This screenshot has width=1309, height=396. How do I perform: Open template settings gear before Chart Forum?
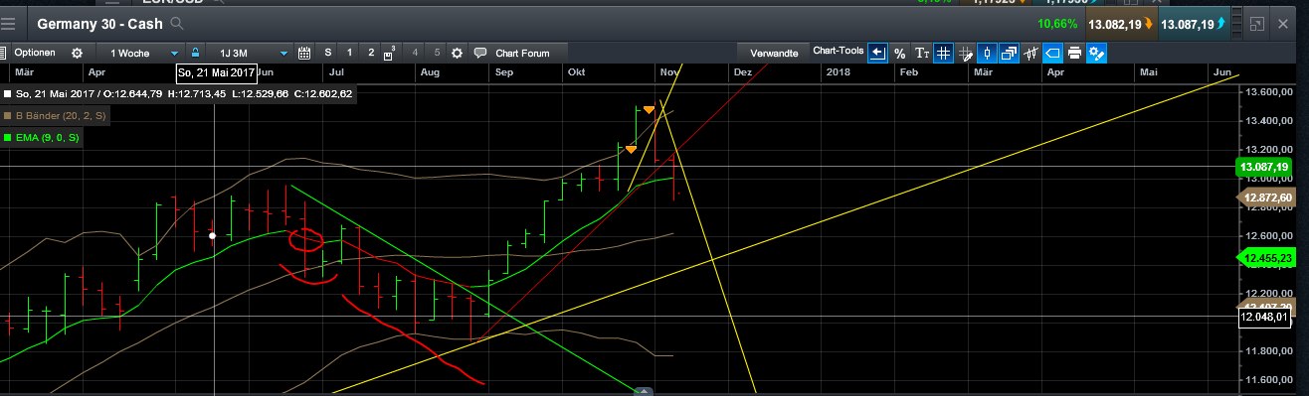click(457, 53)
